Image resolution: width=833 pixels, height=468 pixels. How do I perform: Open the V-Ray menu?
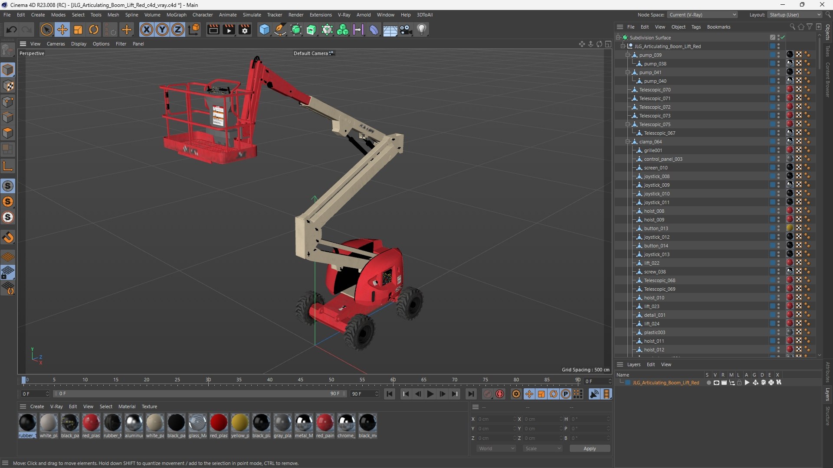tap(344, 15)
